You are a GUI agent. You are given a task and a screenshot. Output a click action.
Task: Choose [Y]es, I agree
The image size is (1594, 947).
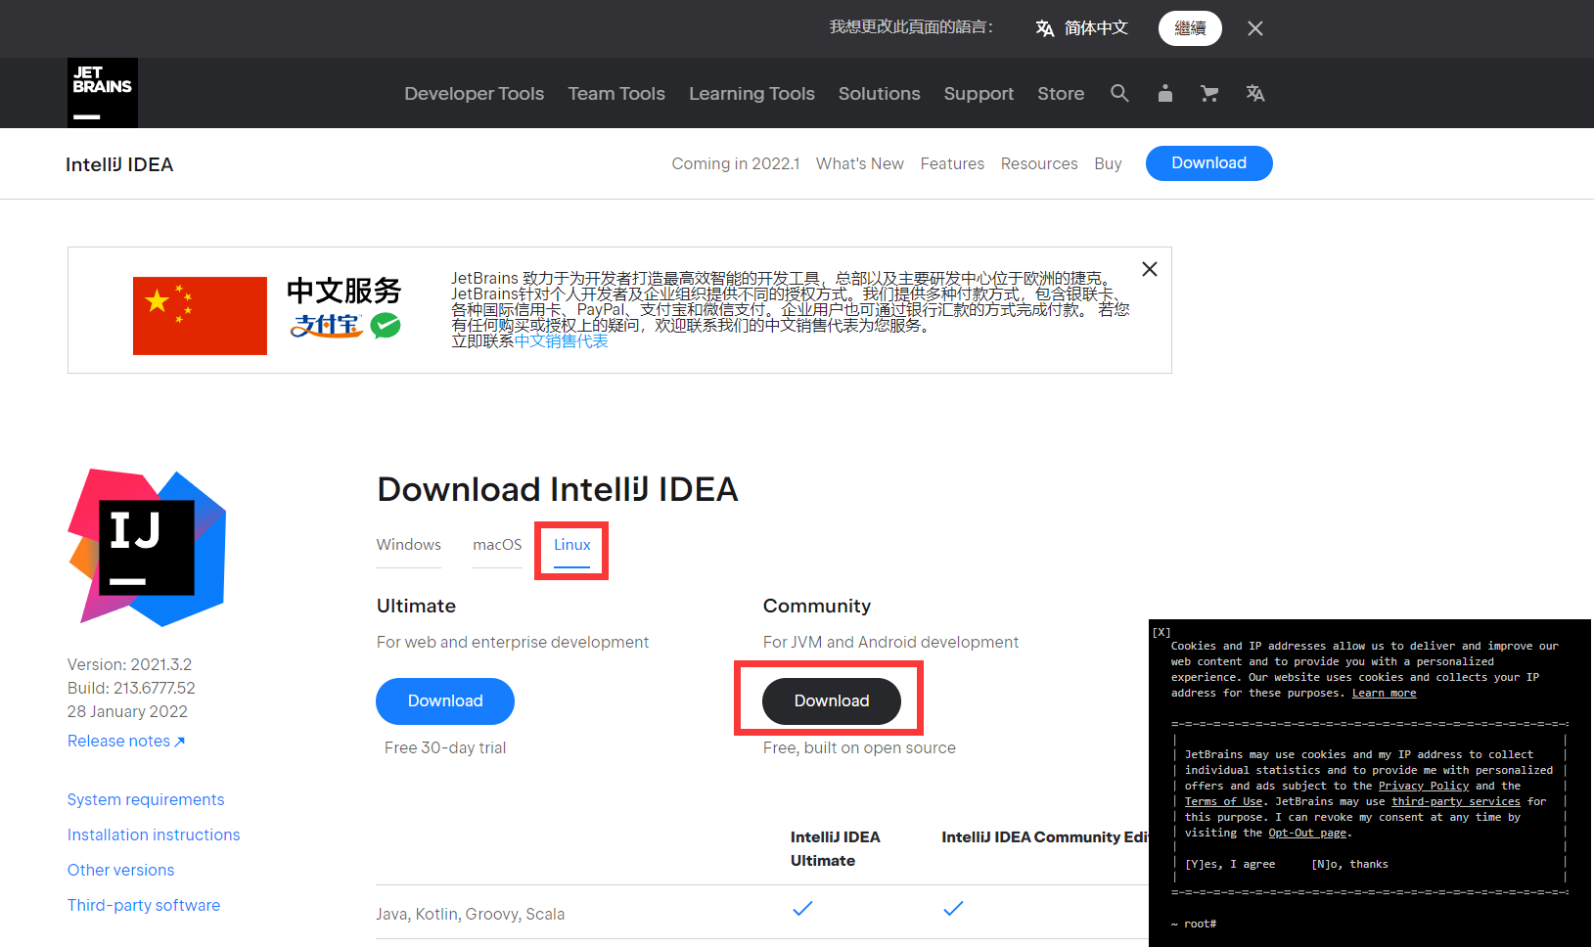(x=1230, y=864)
